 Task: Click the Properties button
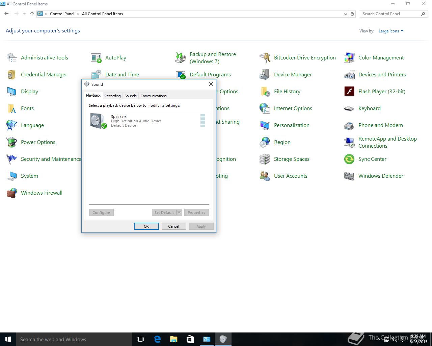[196, 213]
